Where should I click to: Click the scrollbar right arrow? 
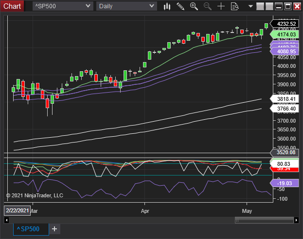point(296,220)
